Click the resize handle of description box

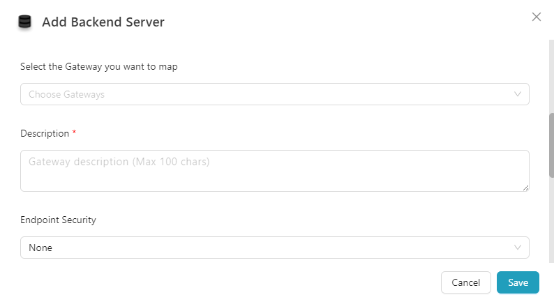[x=525, y=188]
